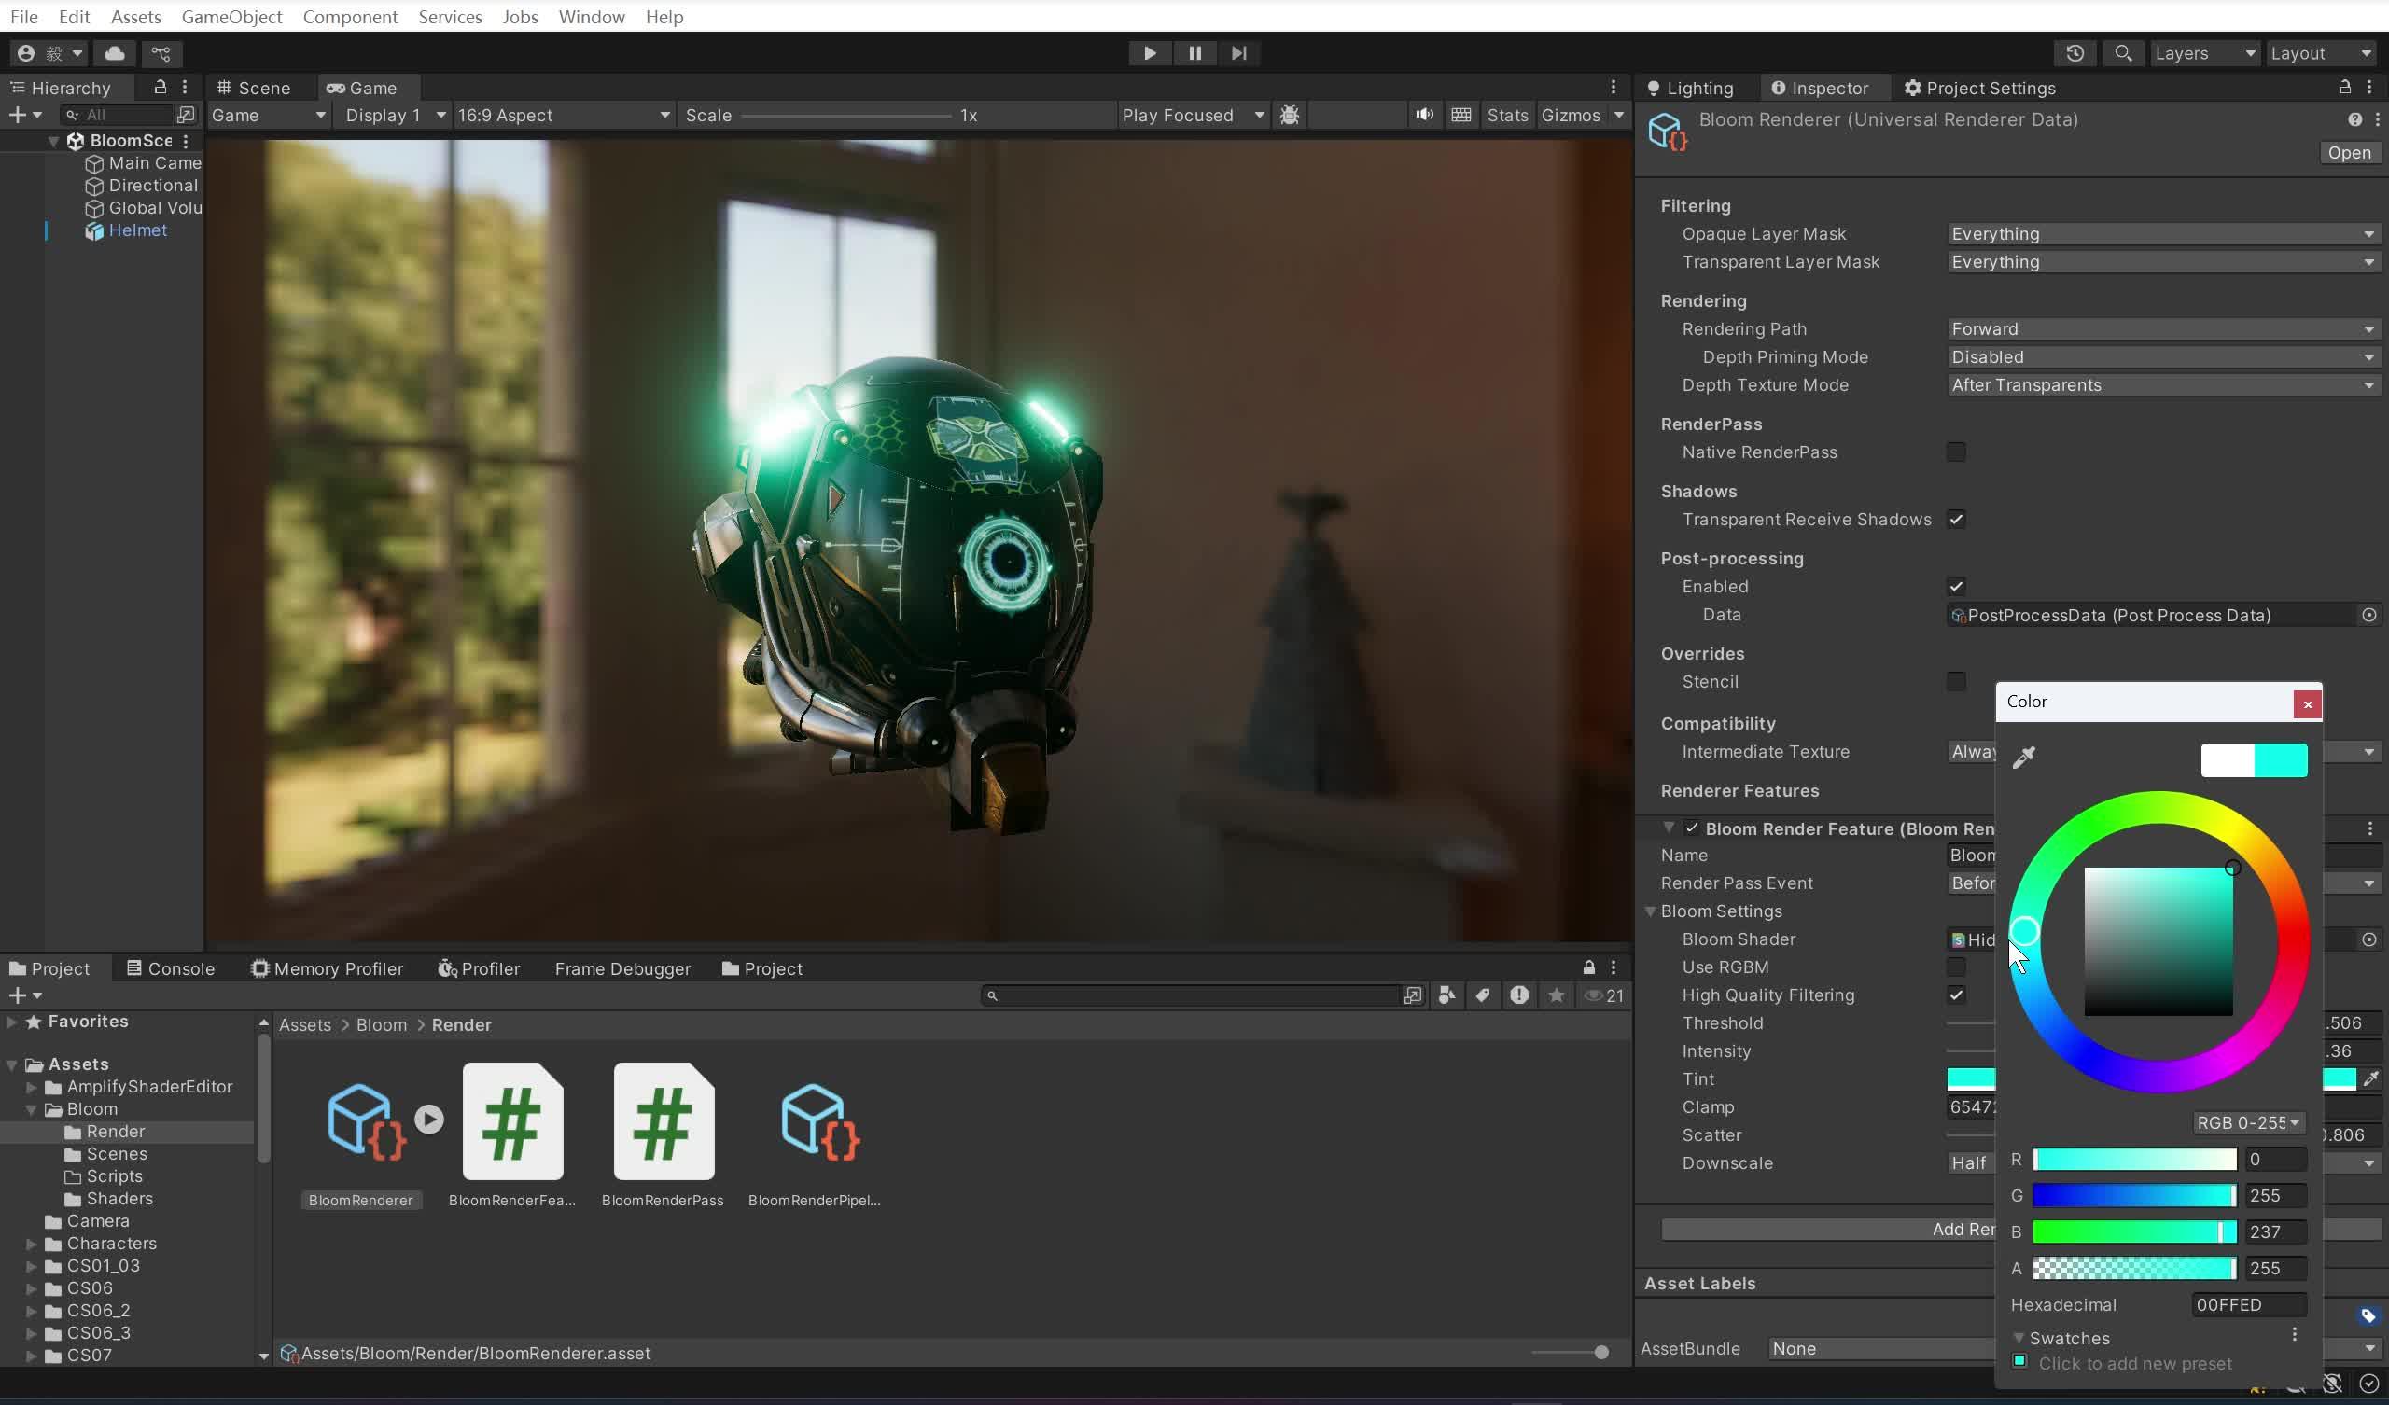
Task: Click the Step frame button
Action: (1239, 53)
